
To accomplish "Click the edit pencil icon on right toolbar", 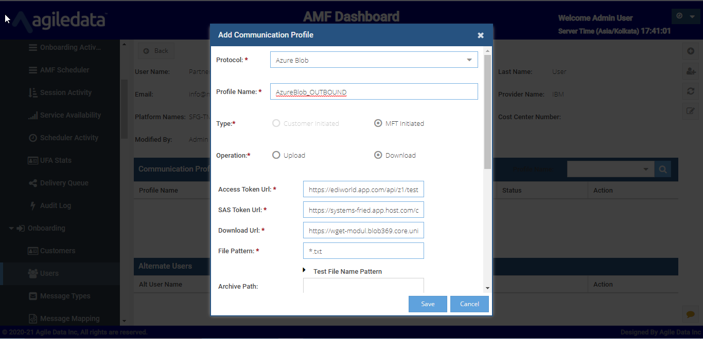I will (691, 111).
